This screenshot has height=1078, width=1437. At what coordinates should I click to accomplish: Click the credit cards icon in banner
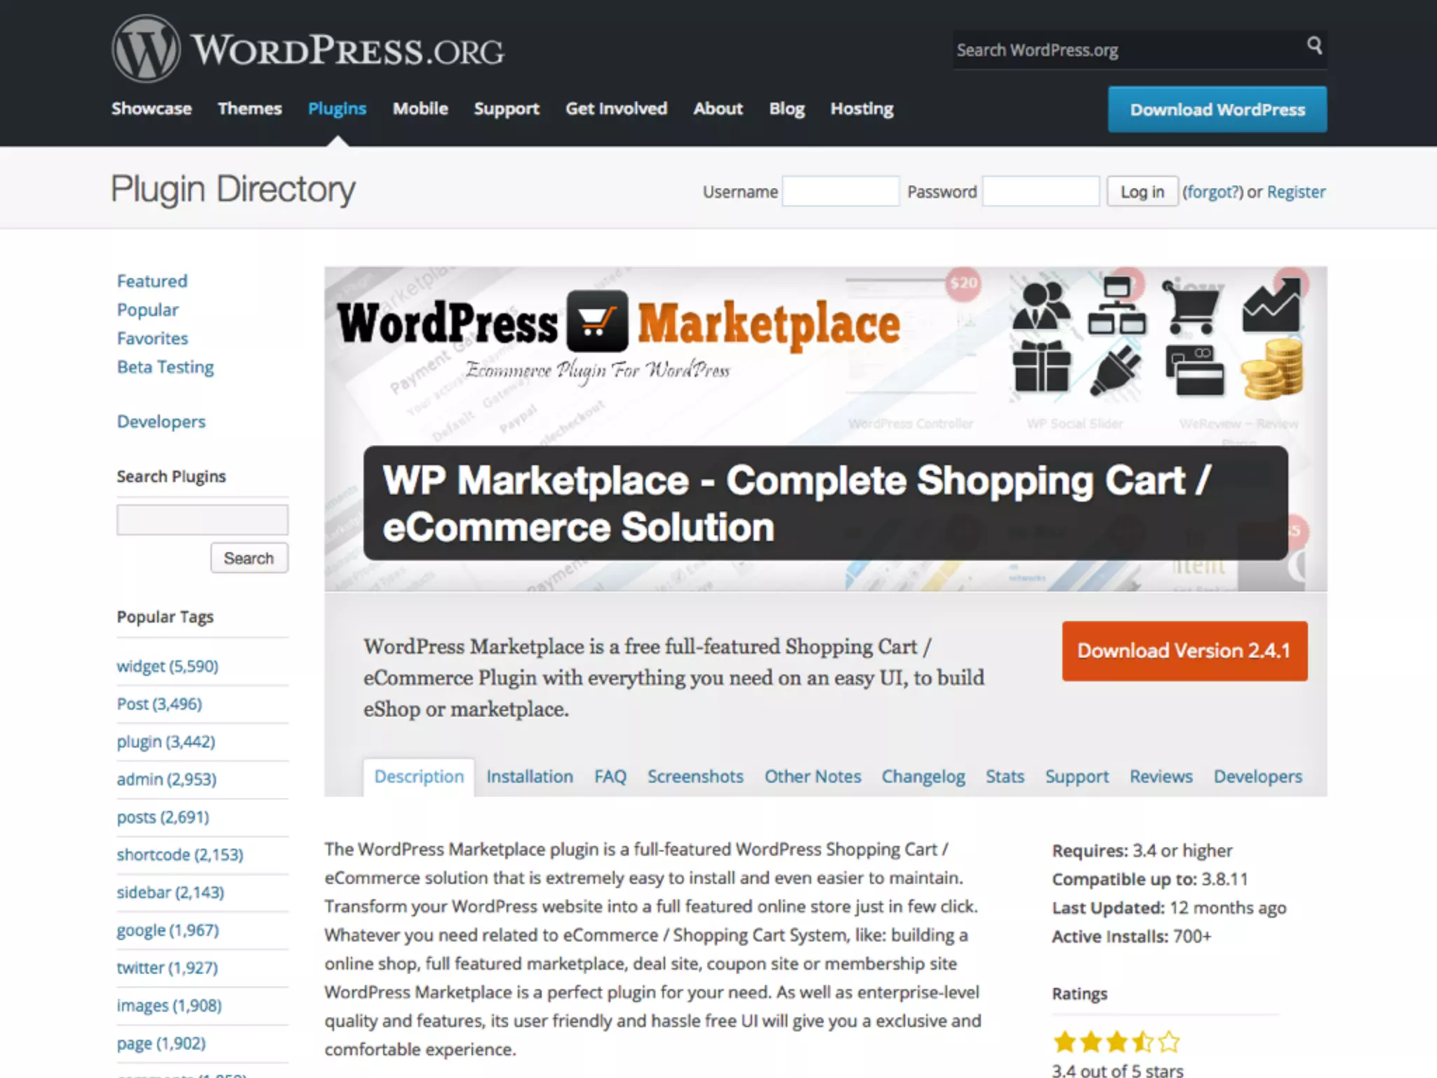[1195, 371]
